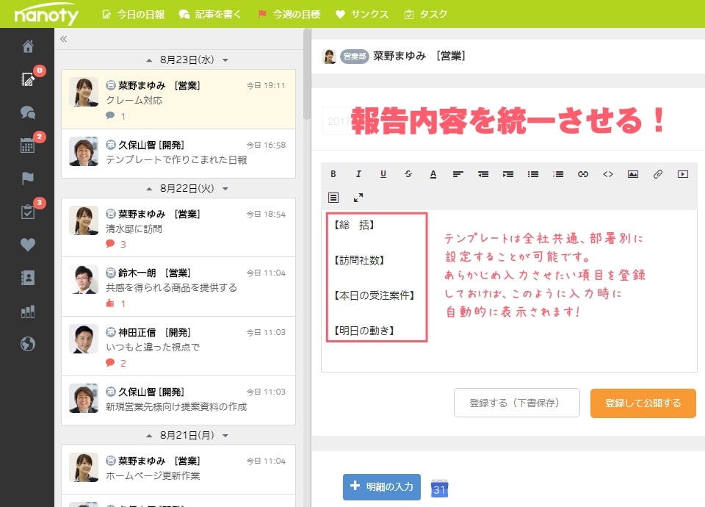Open ホームページ更新作業 report

pyautogui.click(x=178, y=470)
